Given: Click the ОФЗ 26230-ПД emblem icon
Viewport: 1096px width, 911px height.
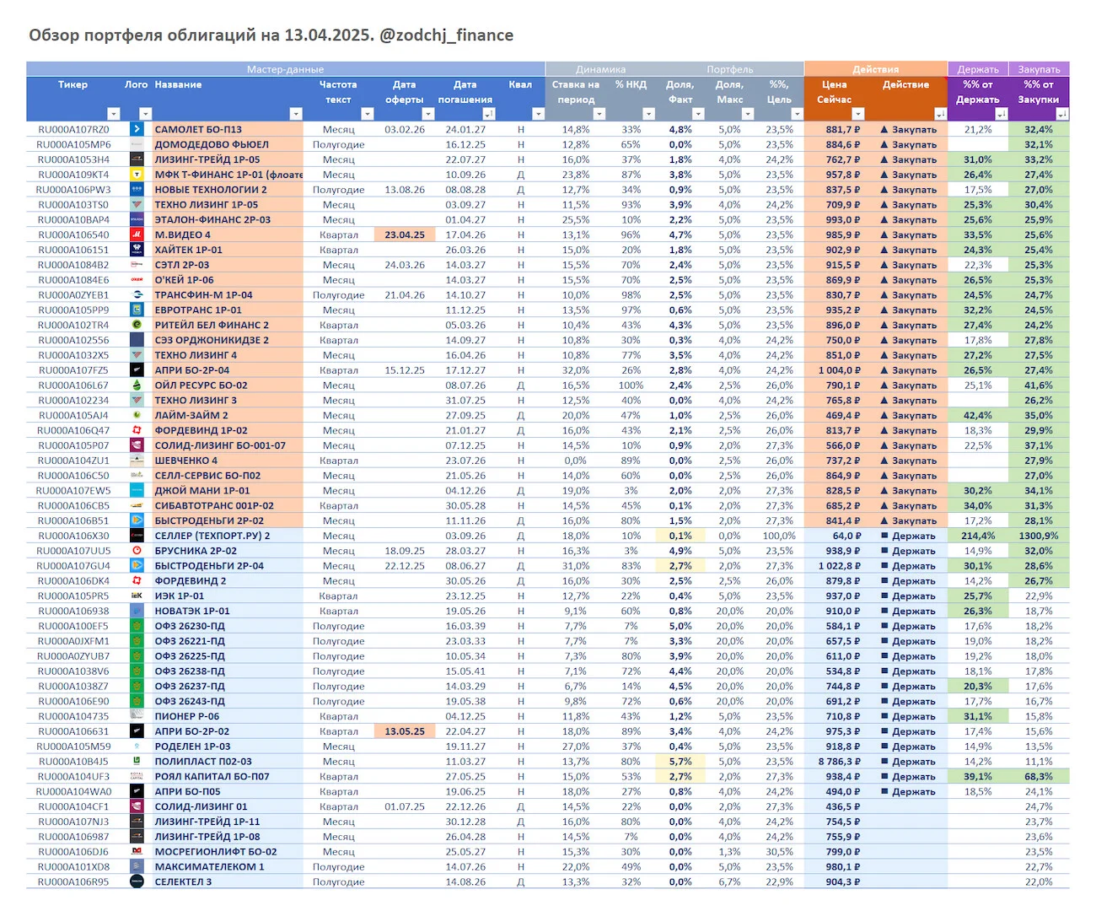Looking at the screenshot, I should 137,626.
